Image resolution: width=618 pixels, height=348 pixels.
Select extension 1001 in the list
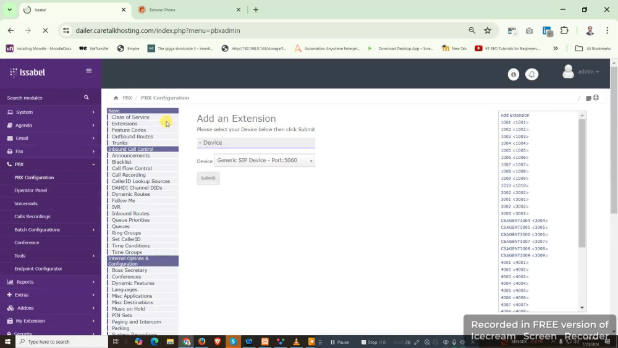[x=514, y=122]
